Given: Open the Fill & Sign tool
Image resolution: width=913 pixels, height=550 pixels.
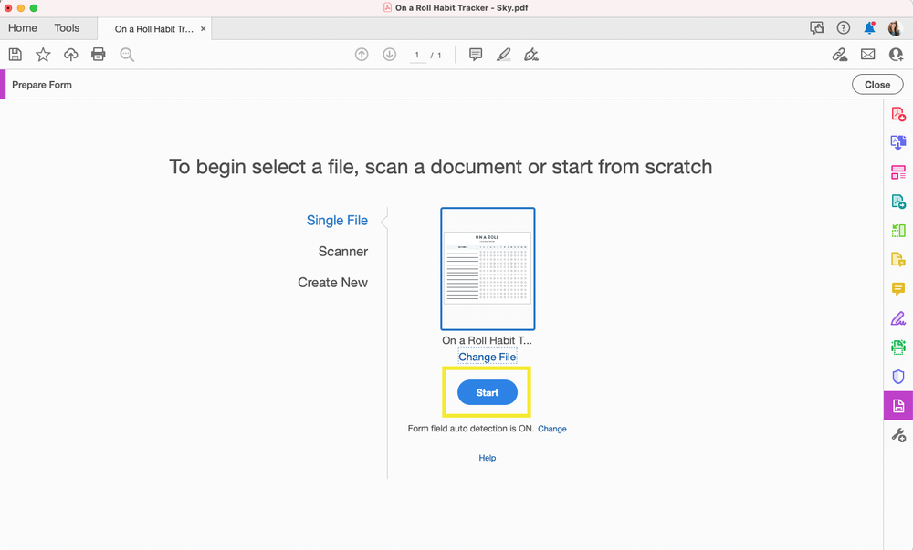Looking at the screenshot, I should click(x=897, y=317).
